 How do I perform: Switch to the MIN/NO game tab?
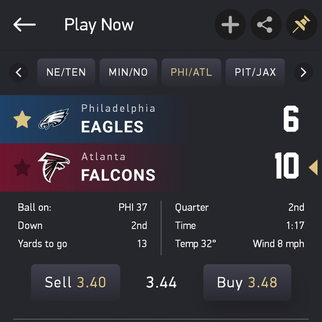tap(128, 72)
